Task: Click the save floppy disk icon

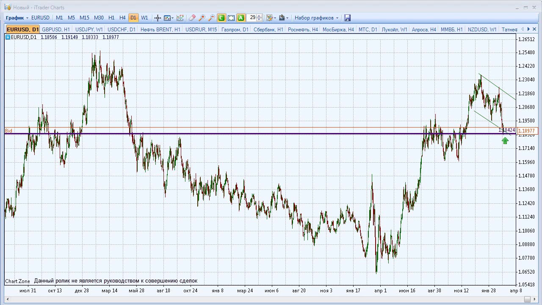Action: (347, 18)
